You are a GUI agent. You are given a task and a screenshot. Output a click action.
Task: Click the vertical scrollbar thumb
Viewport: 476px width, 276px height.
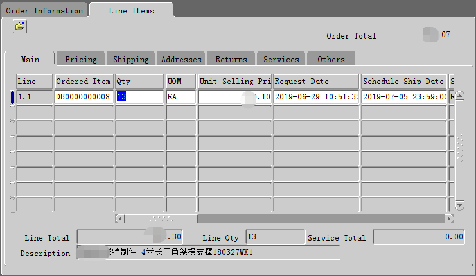459,151
